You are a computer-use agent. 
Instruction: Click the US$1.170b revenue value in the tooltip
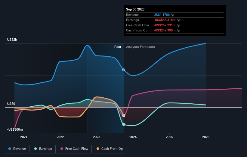coord(162,15)
